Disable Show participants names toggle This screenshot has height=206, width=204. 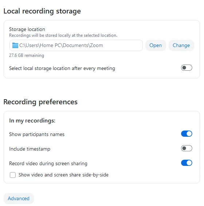pyautogui.click(x=187, y=134)
